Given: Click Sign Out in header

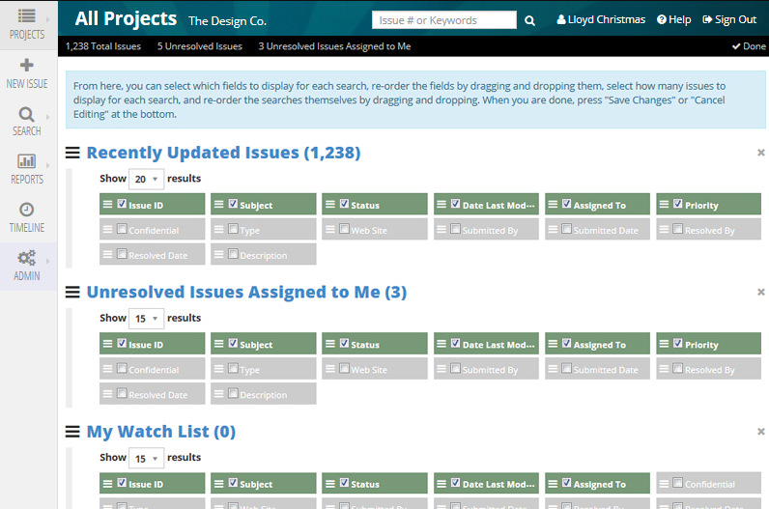Looking at the screenshot, I should [729, 19].
